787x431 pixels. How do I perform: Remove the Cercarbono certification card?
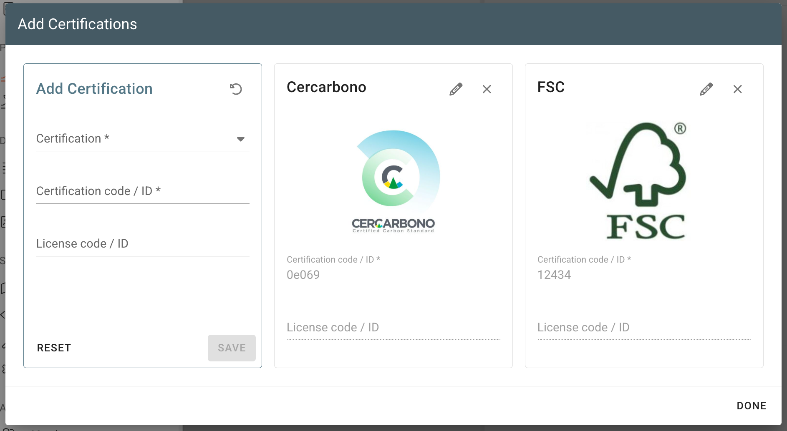pos(487,89)
